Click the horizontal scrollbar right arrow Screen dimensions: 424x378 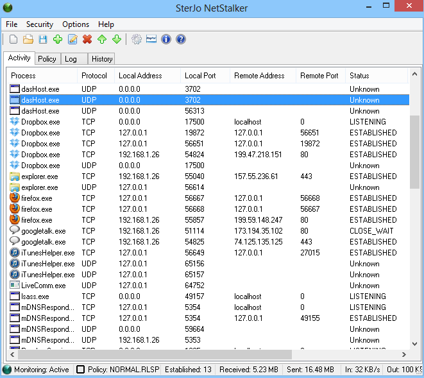[404, 354]
